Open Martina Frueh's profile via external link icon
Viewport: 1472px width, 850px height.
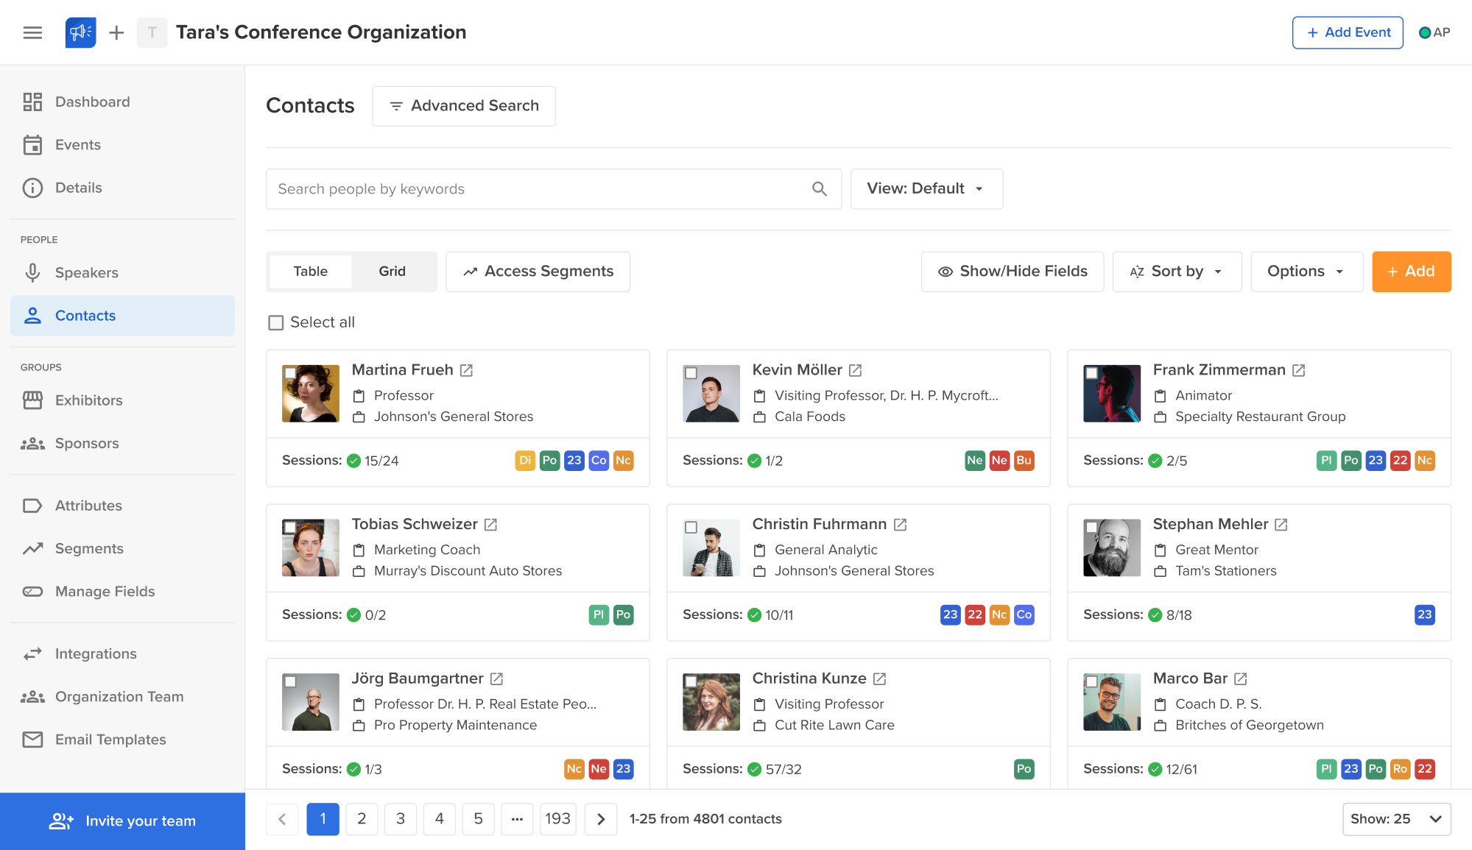(x=467, y=370)
